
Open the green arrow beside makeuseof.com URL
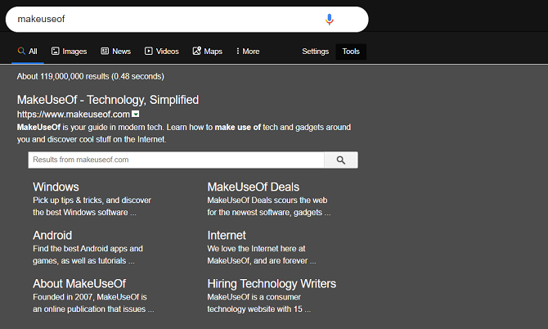point(135,114)
